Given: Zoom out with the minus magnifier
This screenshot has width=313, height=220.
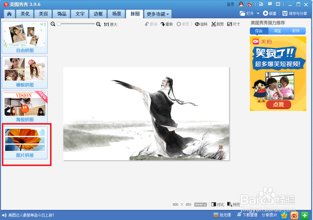Looking at the screenshot, I should click(x=53, y=24).
